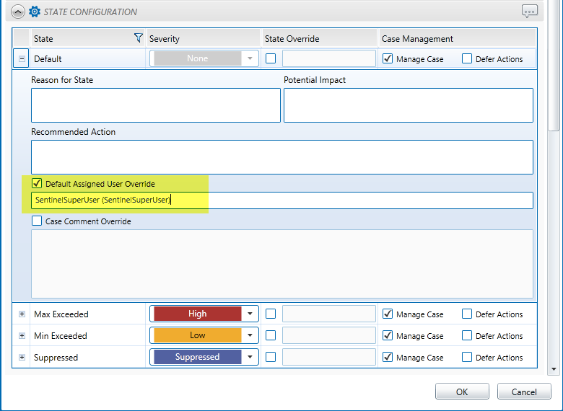563x411 pixels.
Task: Expand the Max Exceeded state row
Action: pos(22,314)
